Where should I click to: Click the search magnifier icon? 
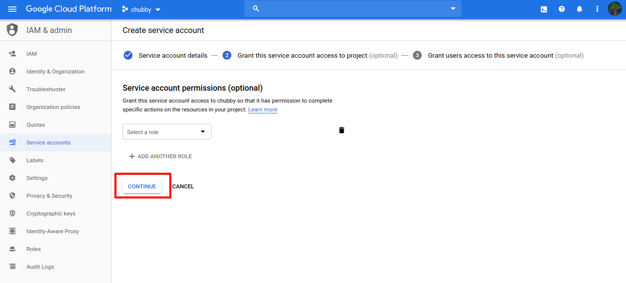click(256, 9)
